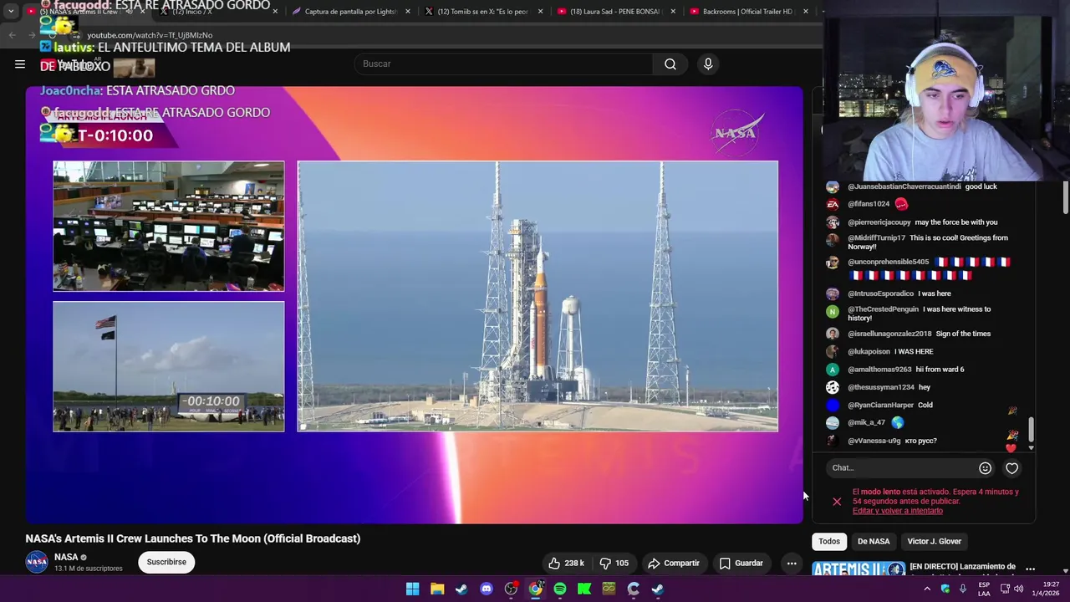Viewport: 1070px width, 602px height.
Task: Open OBS Studio from the taskbar
Action: point(511,589)
